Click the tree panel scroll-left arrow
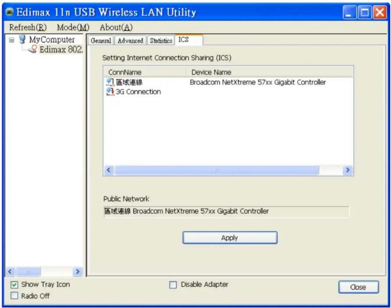The height and width of the screenshot is (308, 391). click(x=10, y=271)
